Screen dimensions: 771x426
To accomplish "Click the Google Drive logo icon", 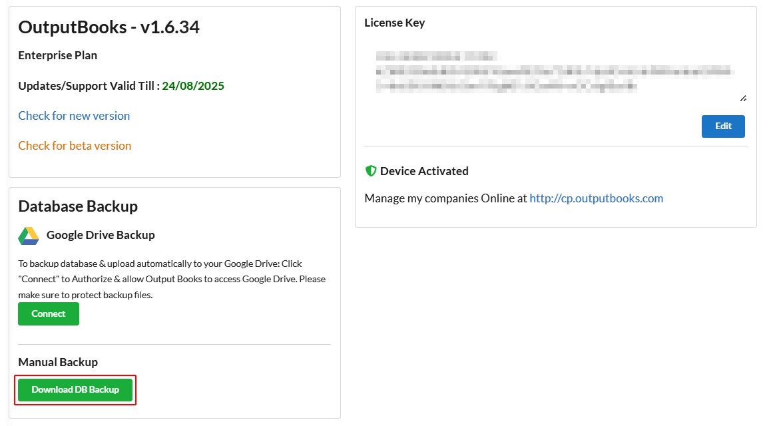I will pyautogui.click(x=29, y=236).
